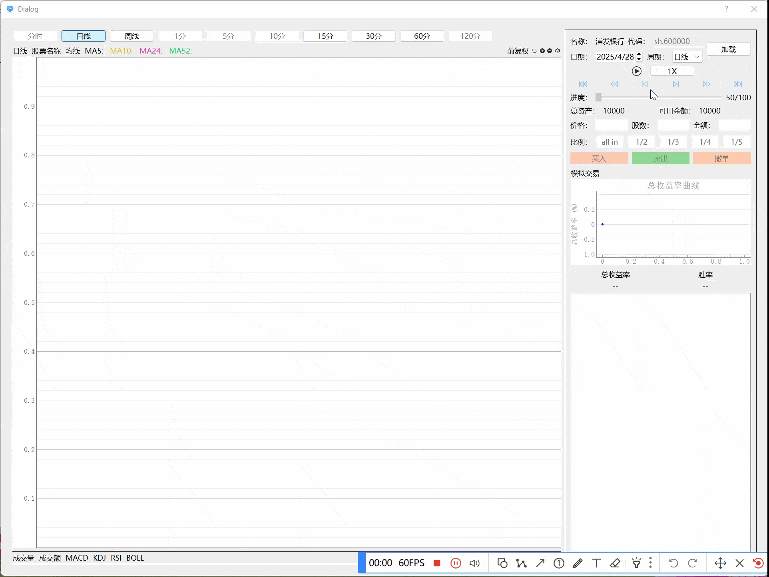The height and width of the screenshot is (577, 769).
Task: Toggle the 15分 period button
Action: [x=325, y=36]
